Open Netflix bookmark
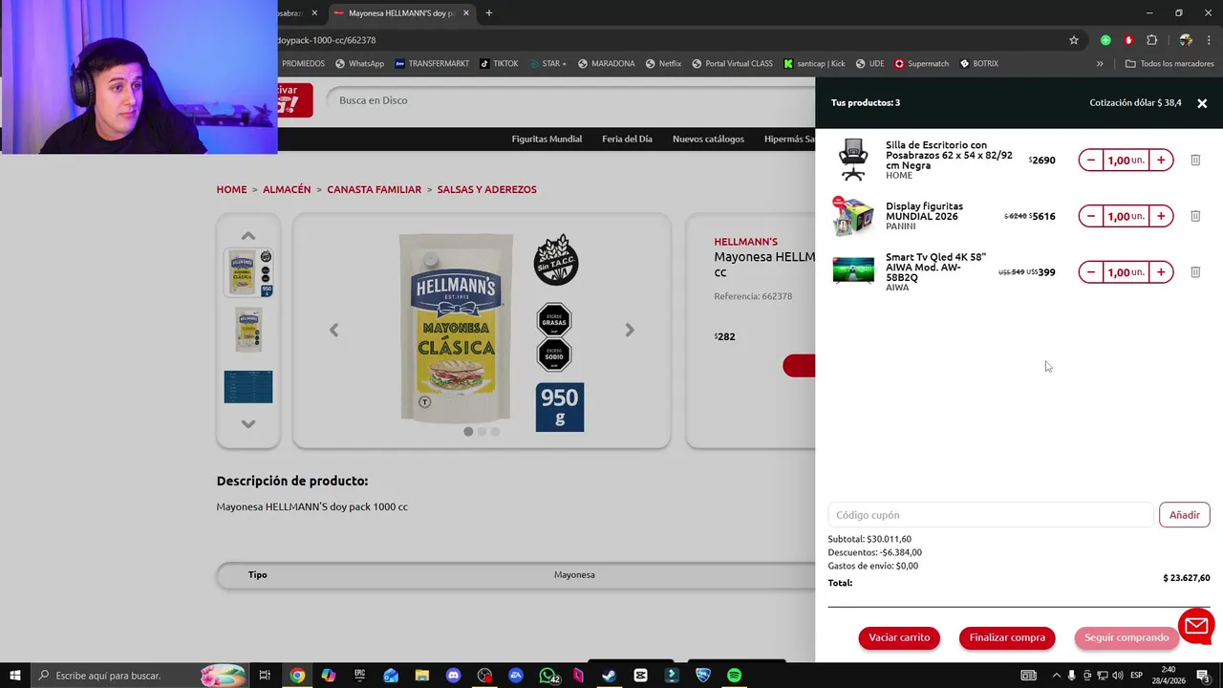This screenshot has height=688, width=1223. pos(663,64)
